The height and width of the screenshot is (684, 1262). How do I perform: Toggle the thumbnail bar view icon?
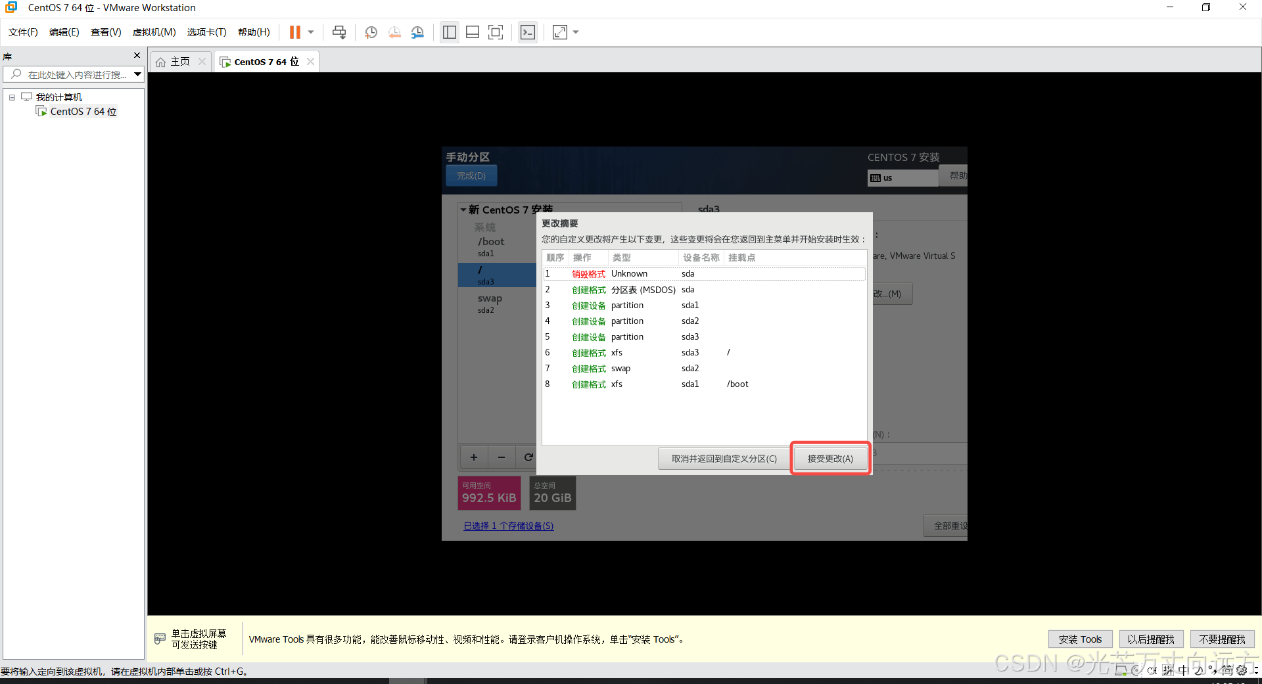[473, 32]
